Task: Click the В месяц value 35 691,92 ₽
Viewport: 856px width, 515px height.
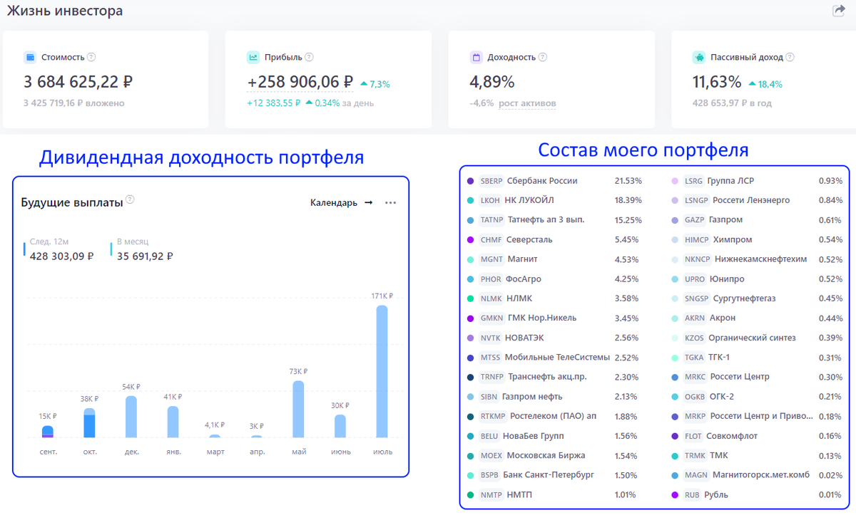Action: (145, 256)
